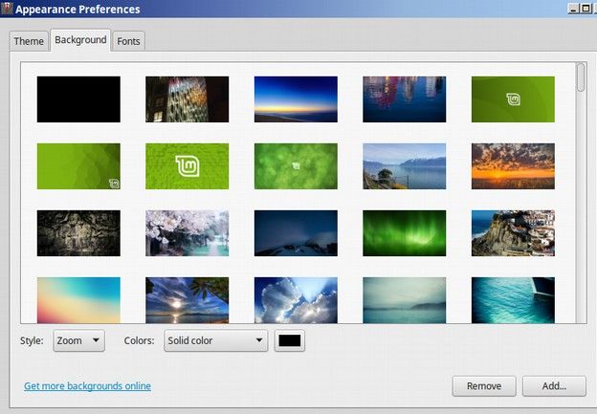Click the Appearance Preferences title bar icon
This screenshot has width=597, height=414.
pos(7,9)
